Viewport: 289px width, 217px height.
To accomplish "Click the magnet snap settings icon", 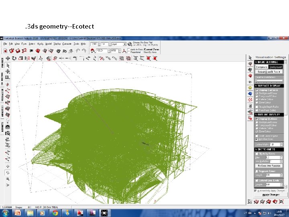I will pyautogui.click(x=93, y=51).
